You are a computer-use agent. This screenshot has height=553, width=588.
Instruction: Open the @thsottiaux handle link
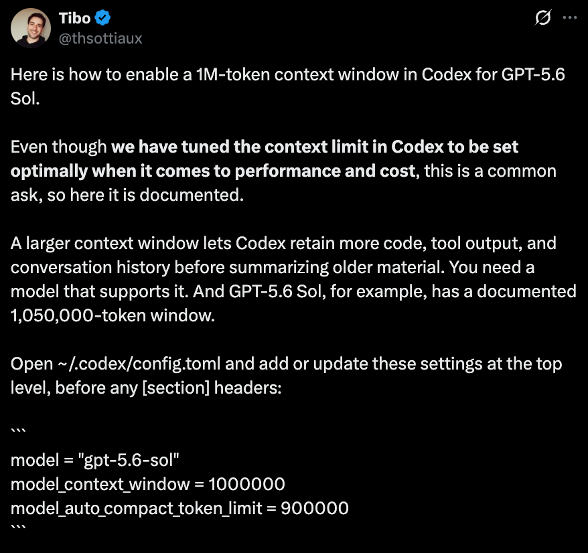(x=100, y=38)
